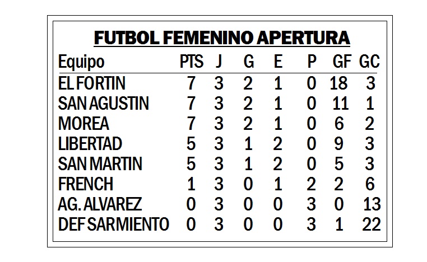
Task: Click the AG. ALVAREZ team name
Action: point(100,204)
